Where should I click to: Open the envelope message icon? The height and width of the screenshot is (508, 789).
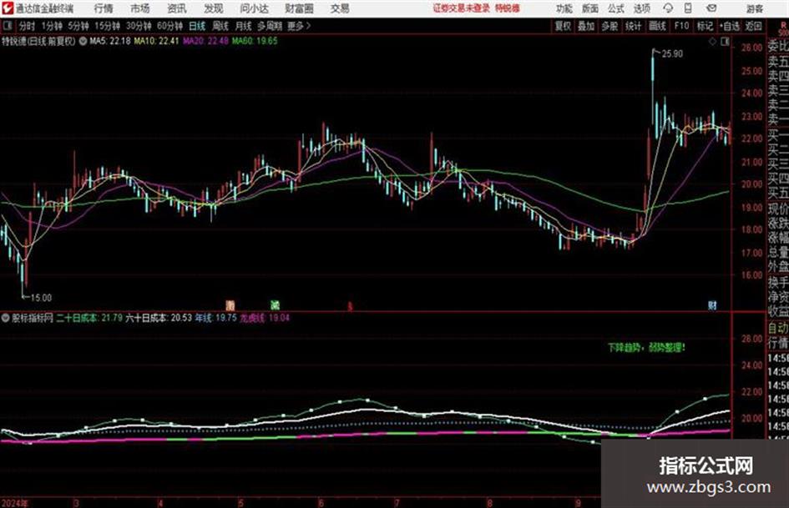coord(711,8)
